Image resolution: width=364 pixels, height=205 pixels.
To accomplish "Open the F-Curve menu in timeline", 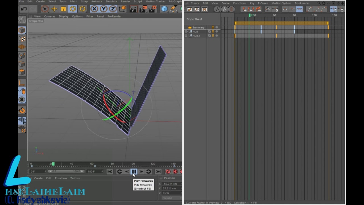I will point(263,3).
